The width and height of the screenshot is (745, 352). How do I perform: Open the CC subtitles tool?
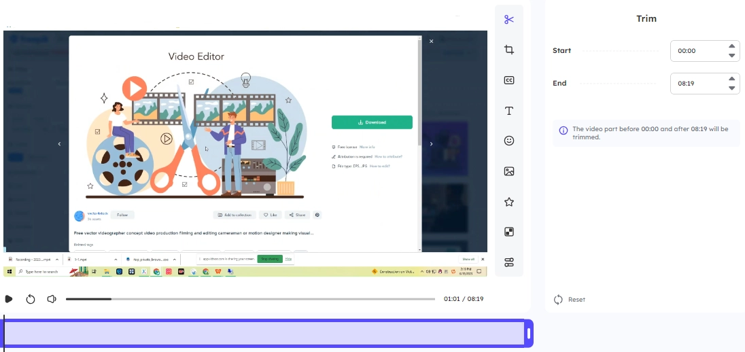(x=508, y=80)
